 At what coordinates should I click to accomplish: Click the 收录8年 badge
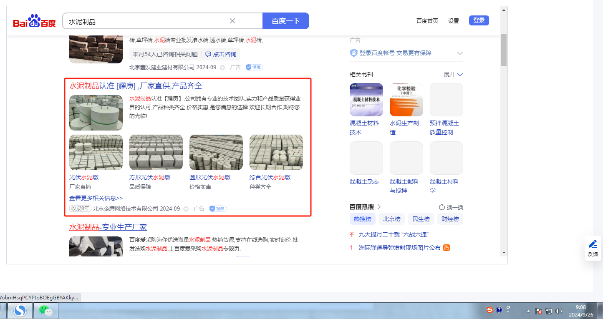(80, 208)
